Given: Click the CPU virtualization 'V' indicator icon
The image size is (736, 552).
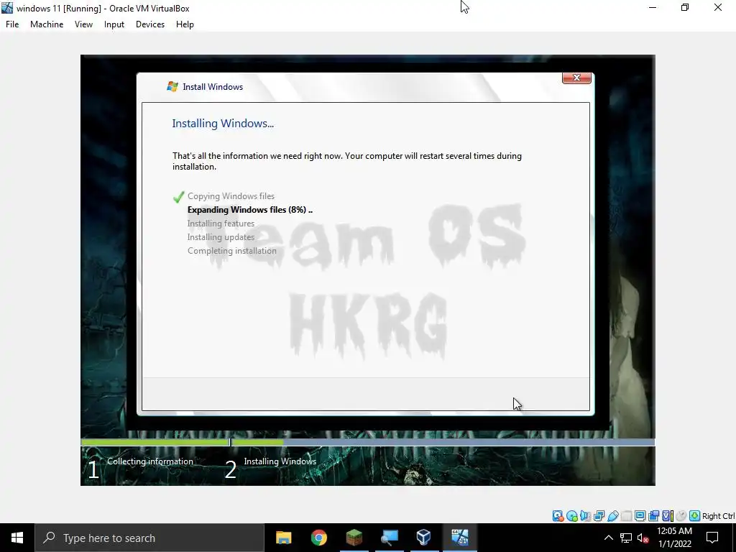Looking at the screenshot, I should (668, 516).
